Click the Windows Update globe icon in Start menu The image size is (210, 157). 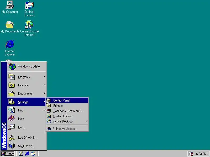pos(12,66)
